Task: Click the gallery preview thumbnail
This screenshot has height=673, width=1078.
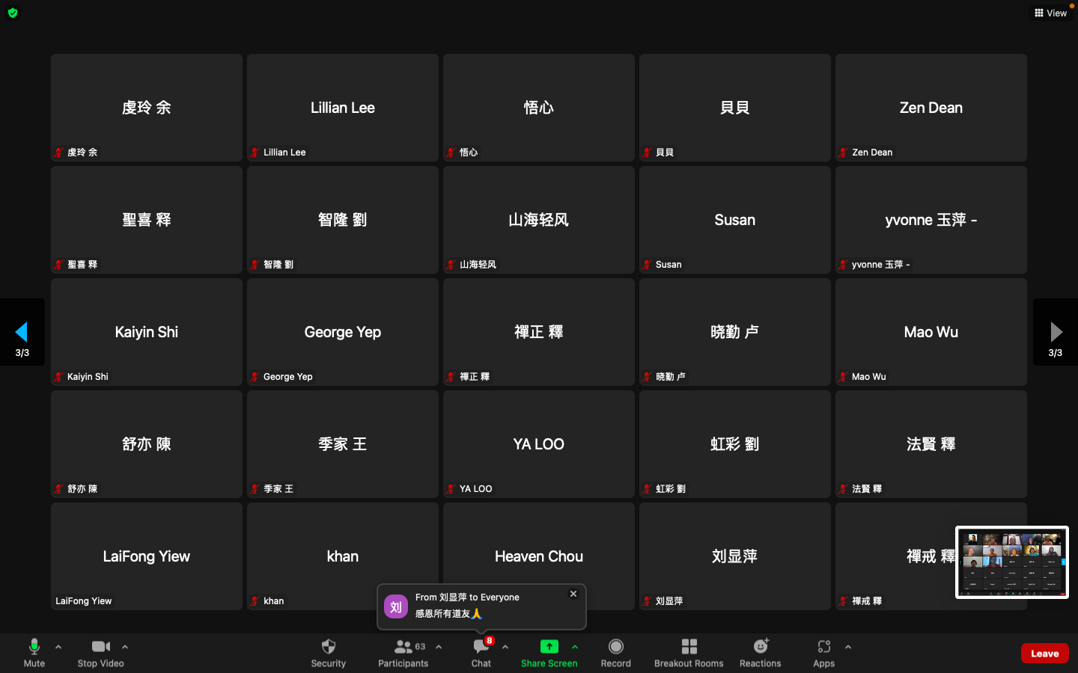Action: [x=1011, y=562]
